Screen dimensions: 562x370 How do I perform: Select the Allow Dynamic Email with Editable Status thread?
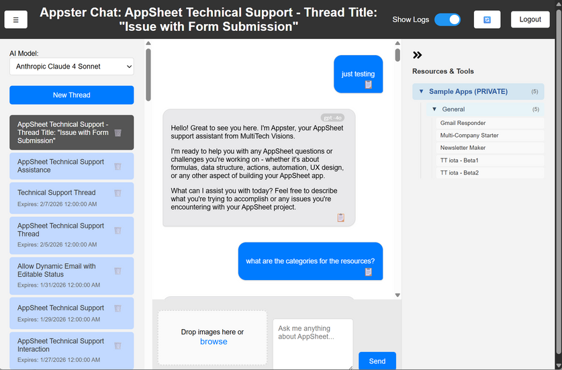pyautogui.click(x=72, y=276)
